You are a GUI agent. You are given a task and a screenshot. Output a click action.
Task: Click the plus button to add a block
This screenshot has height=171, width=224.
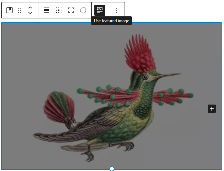coord(212,109)
